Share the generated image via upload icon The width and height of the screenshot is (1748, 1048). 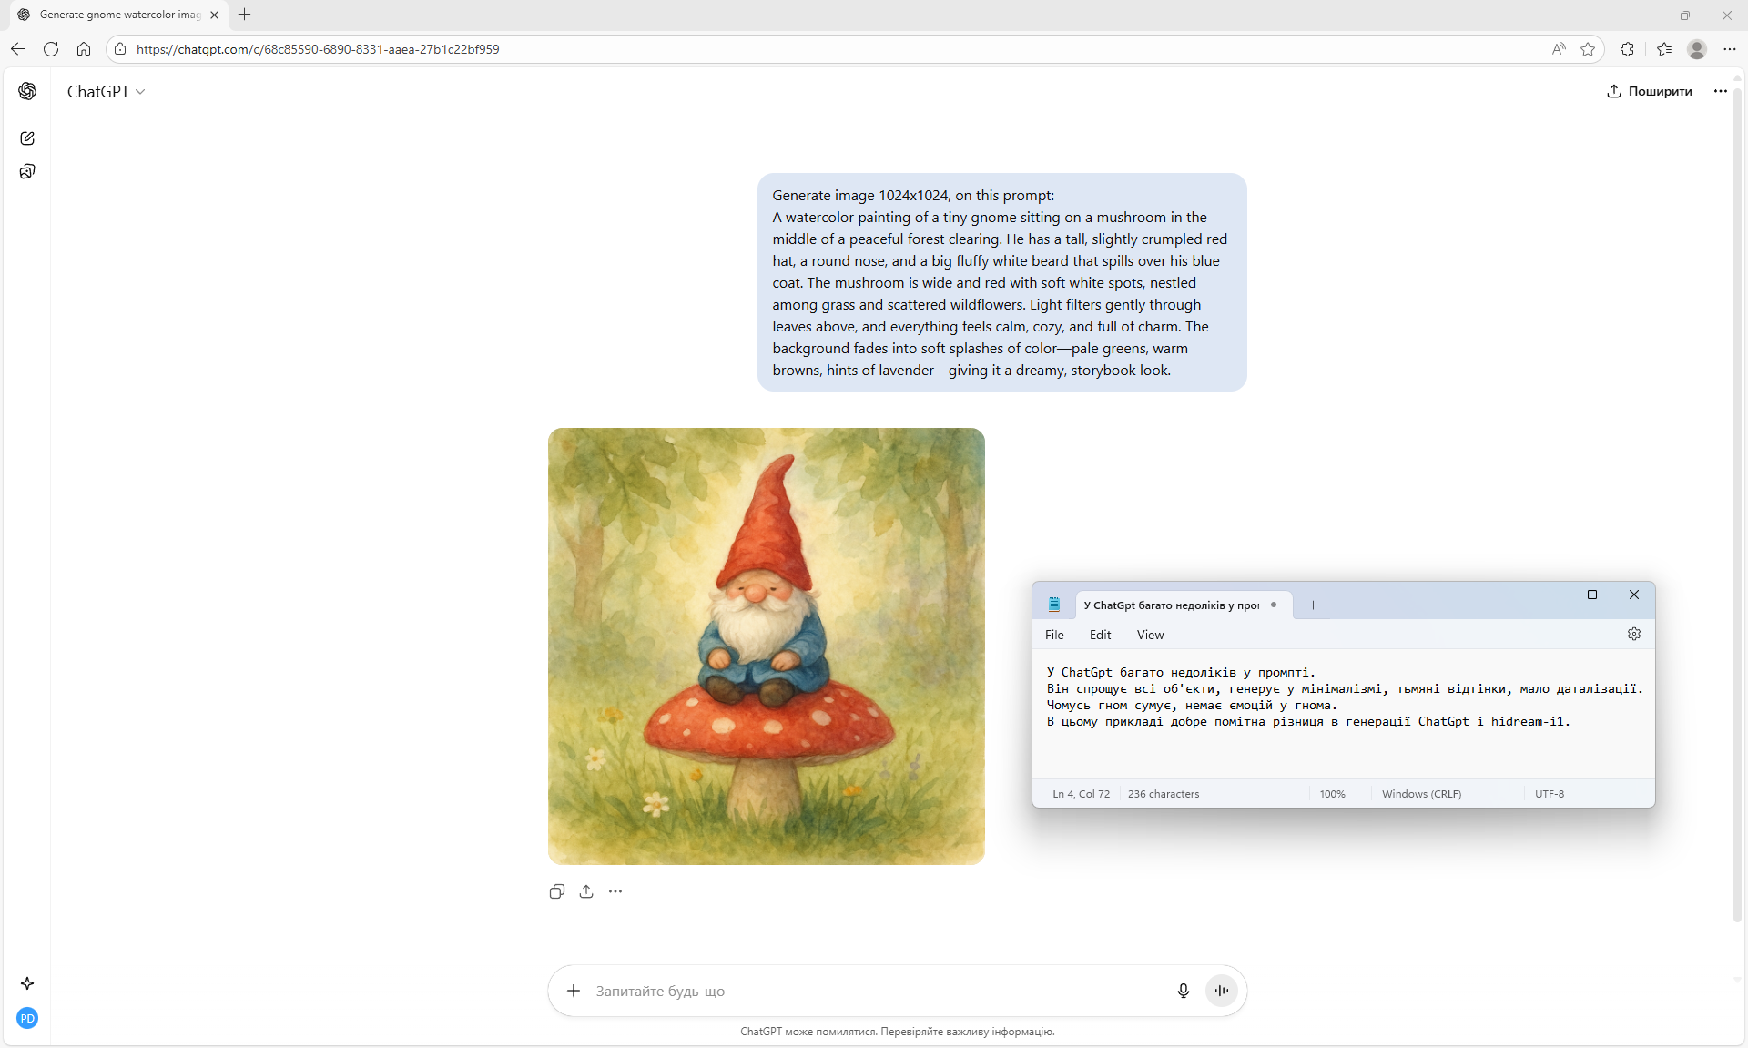[586, 891]
